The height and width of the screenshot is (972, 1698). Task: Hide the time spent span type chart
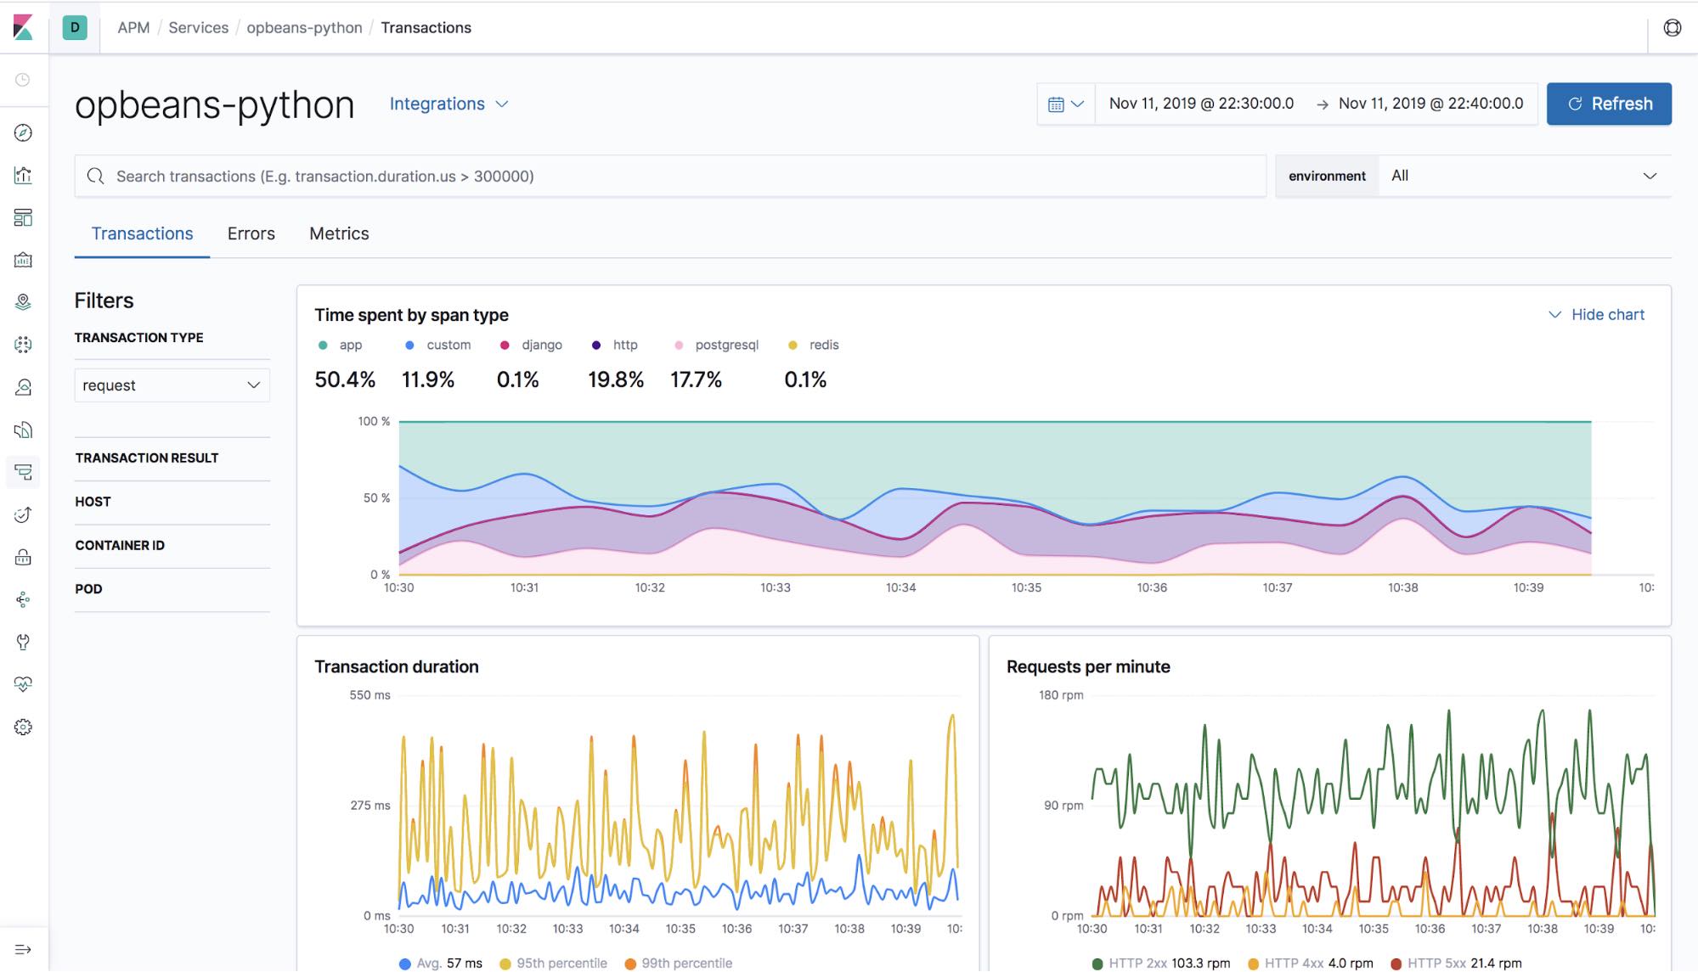pos(1598,315)
